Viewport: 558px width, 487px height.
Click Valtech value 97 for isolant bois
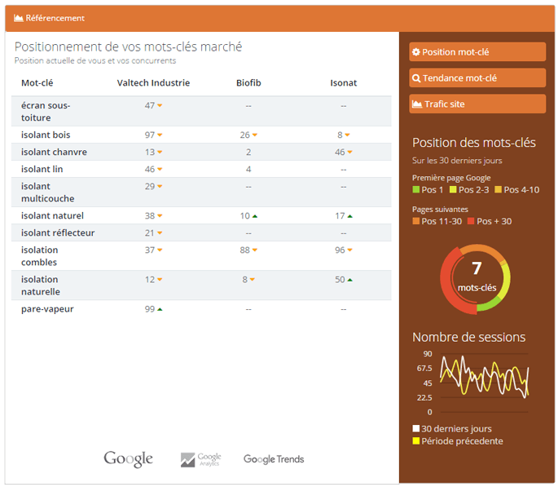tap(150, 135)
